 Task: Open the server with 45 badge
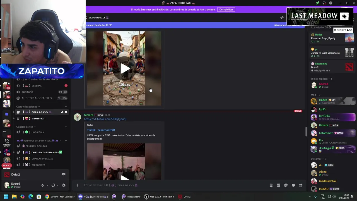(x=6, y=86)
